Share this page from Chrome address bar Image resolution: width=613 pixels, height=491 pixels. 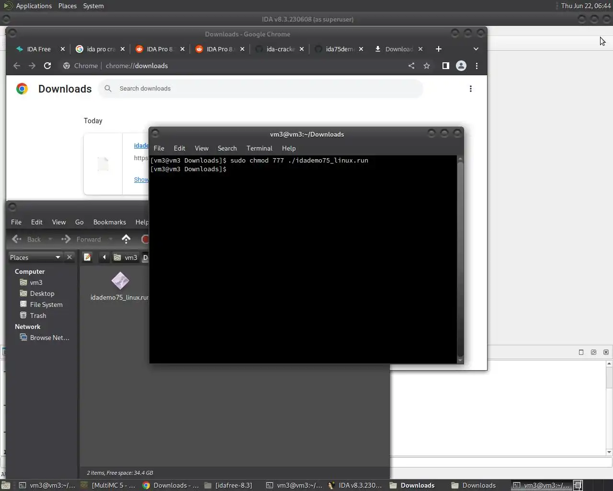pos(411,66)
